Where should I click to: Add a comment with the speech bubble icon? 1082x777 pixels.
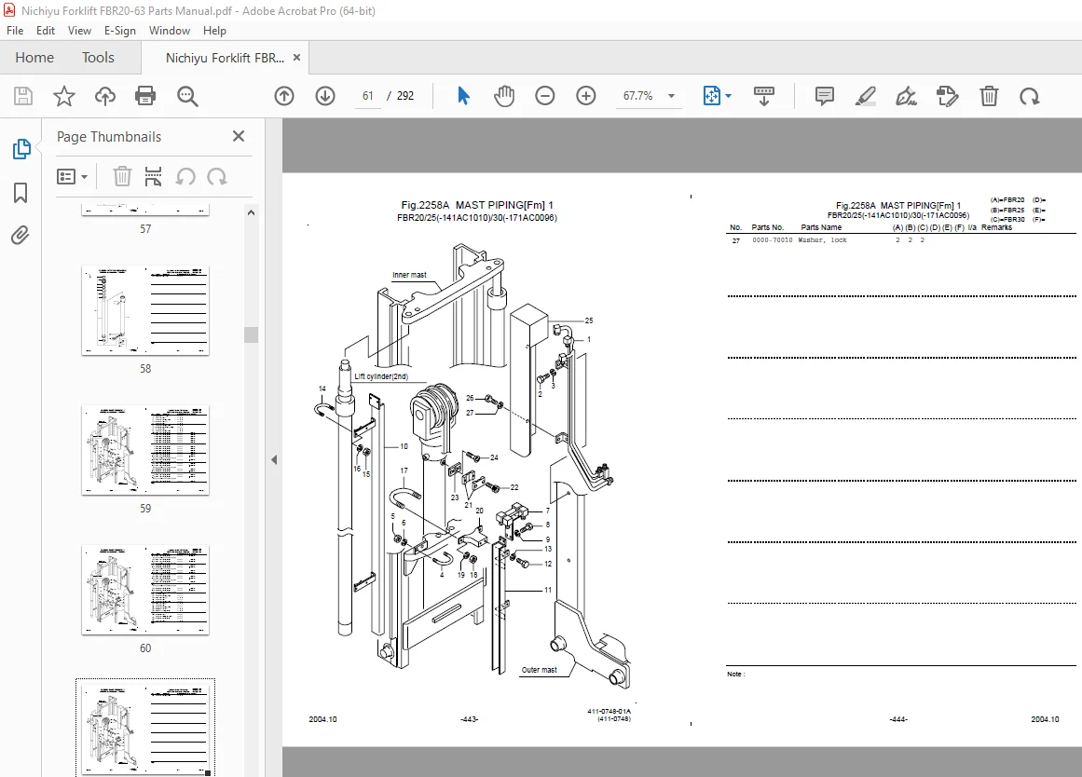point(825,96)
